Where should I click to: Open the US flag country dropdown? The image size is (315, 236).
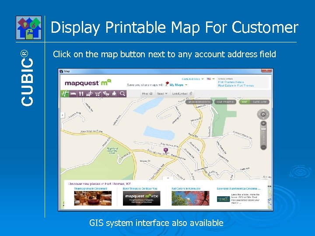coord(211,79)
